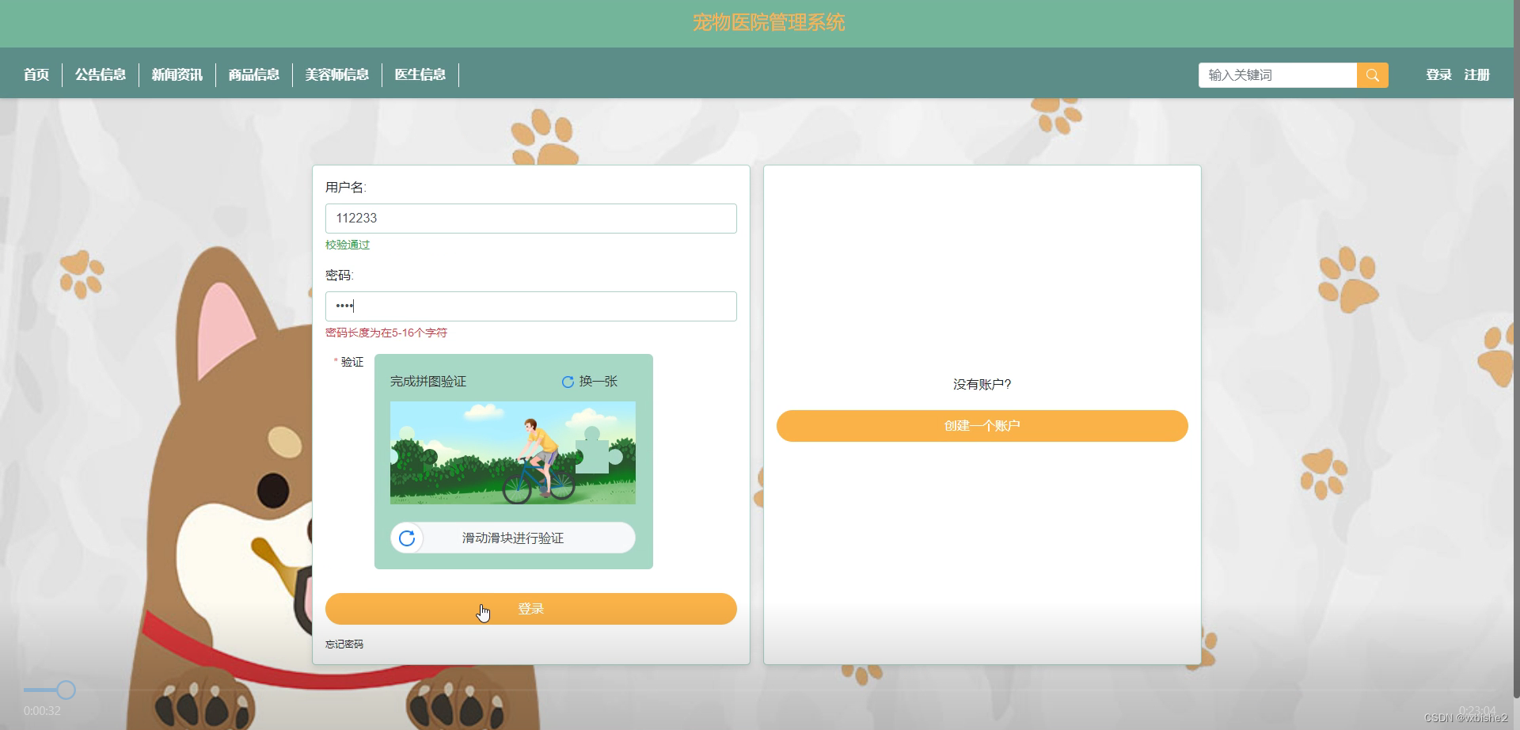Click the orange 登录 submit button

[x=531, y=609]
